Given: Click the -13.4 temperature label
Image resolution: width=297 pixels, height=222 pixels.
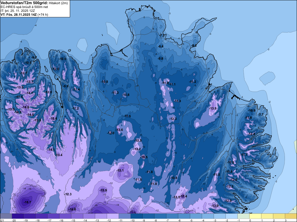Looking at the screenshot, I should 59,155.
